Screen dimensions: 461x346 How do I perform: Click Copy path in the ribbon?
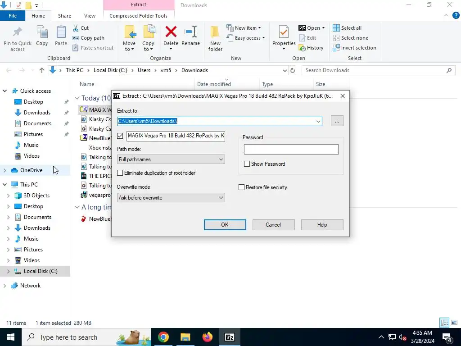tap(88, 38)
